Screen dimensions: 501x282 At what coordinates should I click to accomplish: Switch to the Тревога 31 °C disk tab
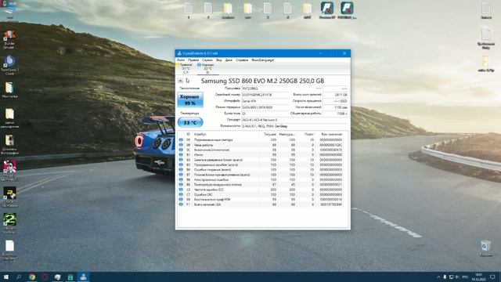point(186,68)
